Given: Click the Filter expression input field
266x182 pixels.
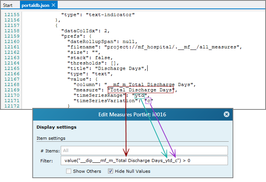Looking at the screenshot, I should click(144, 160).
